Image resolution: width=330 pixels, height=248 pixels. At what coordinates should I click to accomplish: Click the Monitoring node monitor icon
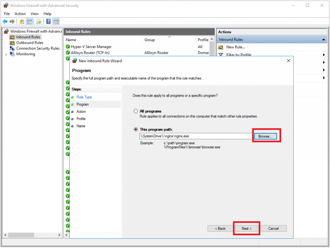(x=12, y=54)
